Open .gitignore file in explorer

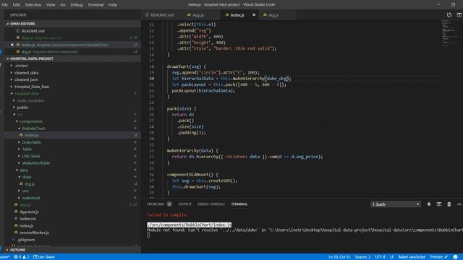click(x=27, y=240)
